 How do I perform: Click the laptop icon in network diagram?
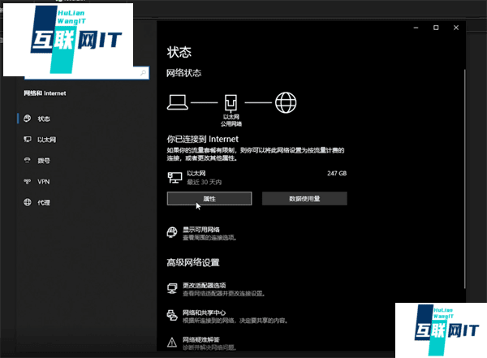click(x=179, y=102)
